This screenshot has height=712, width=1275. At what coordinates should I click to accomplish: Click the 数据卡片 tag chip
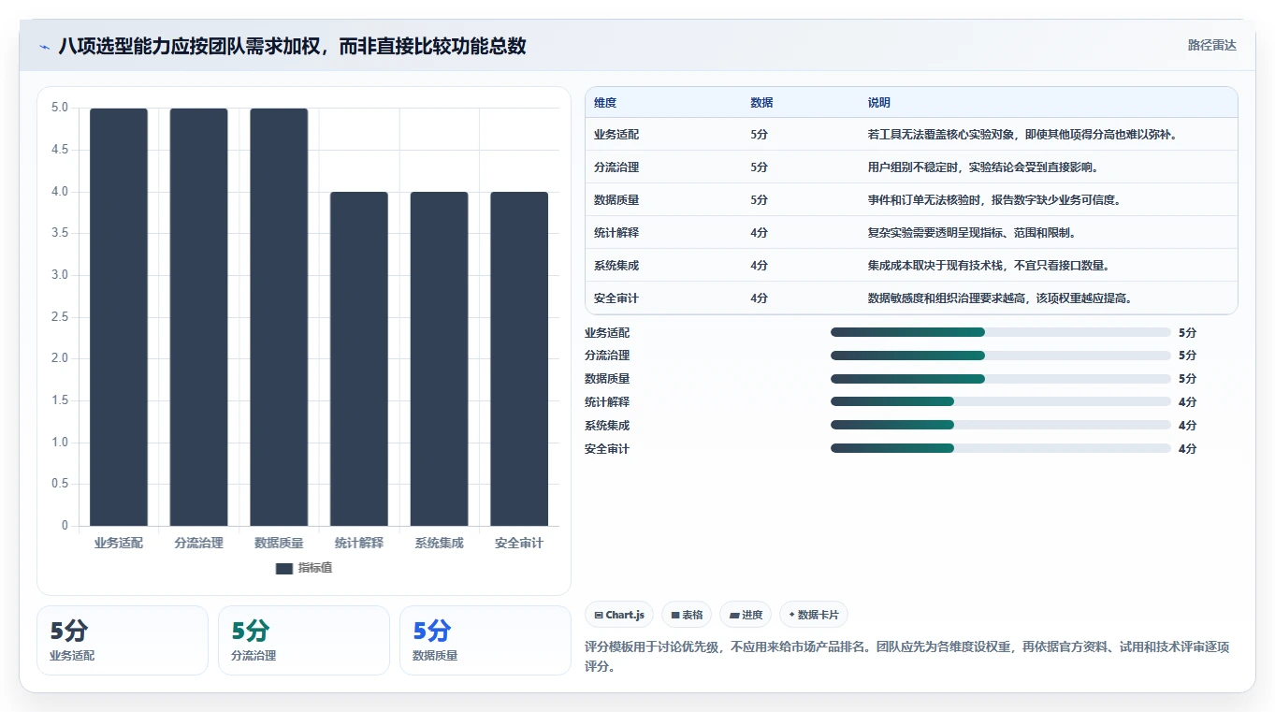coord(814,615)
